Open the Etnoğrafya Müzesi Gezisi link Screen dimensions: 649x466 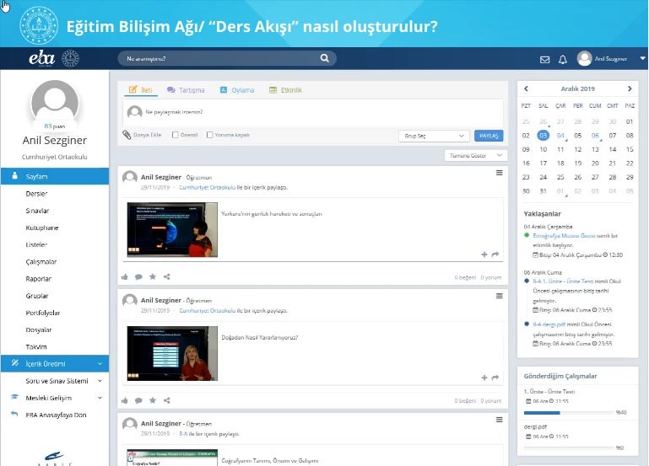565,236
